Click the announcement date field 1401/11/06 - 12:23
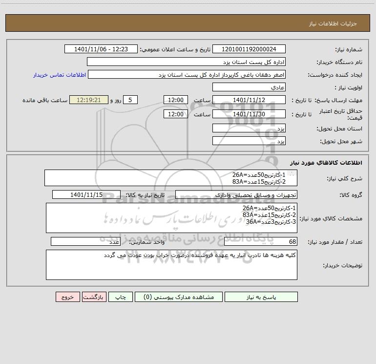Screen dimensions: 376x364 101,49
